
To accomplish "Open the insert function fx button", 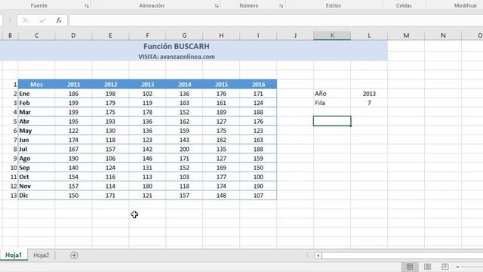I will [x=59, y=20].
